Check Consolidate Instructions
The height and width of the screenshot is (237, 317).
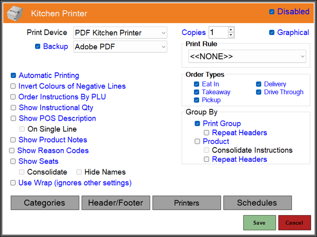[x=206, y=150]
